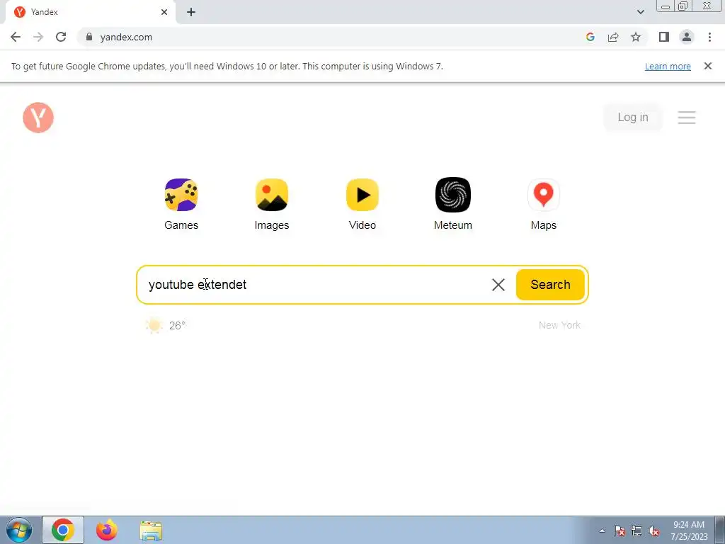The width and height of the screenshot is (725, 544).
Task: Click the New York location link
Action: tap(559, 325)
